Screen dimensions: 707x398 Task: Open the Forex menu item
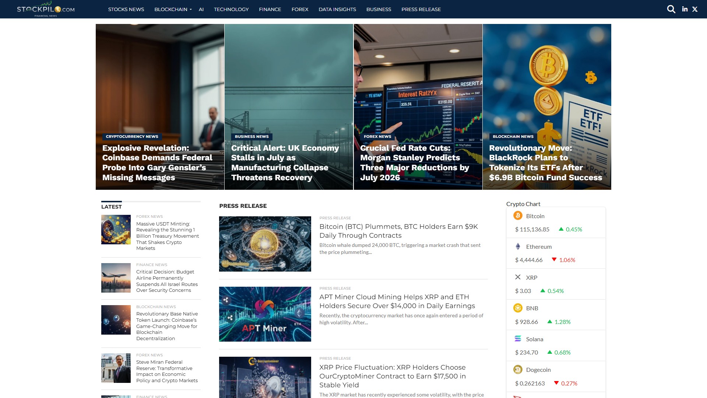[300, 9]
